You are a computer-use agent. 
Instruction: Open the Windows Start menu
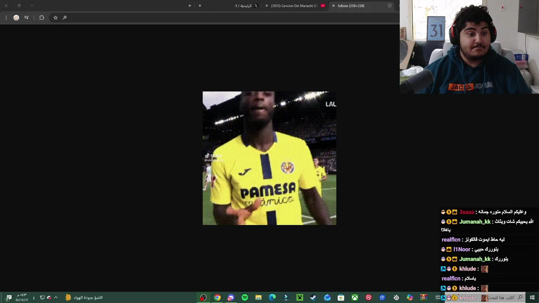tap(532, 298)
